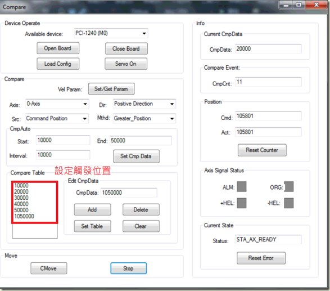Click the +HEL status indicator
Image resolution: width=330 pixels, height=291 pixels.
[x=241, y=203]
